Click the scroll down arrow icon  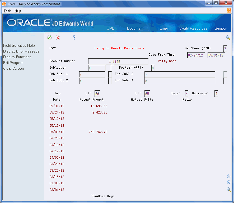[229, 182]
